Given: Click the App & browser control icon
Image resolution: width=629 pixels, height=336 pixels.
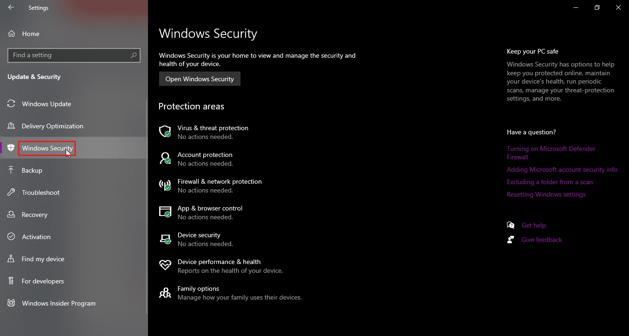Looking at the screenshot, I should (165, 212).
